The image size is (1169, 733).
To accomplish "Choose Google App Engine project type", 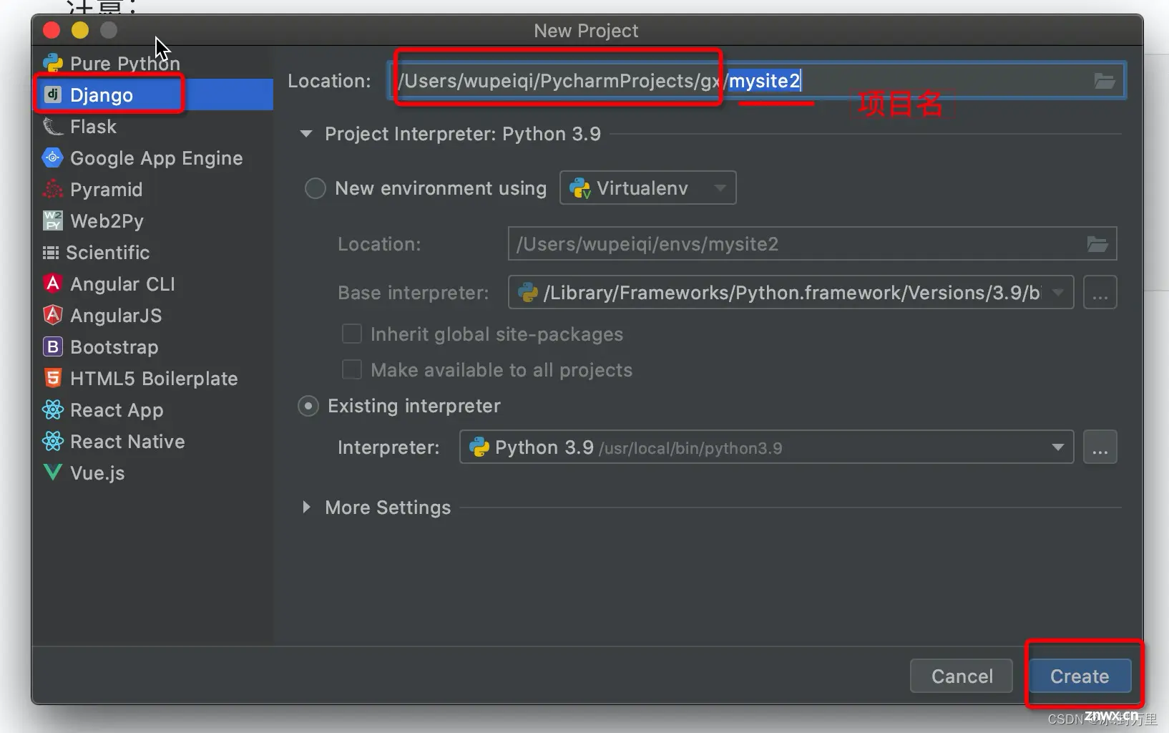I will [153, 157].
